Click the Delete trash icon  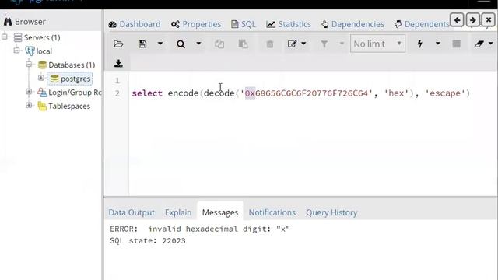coord(270,44)
